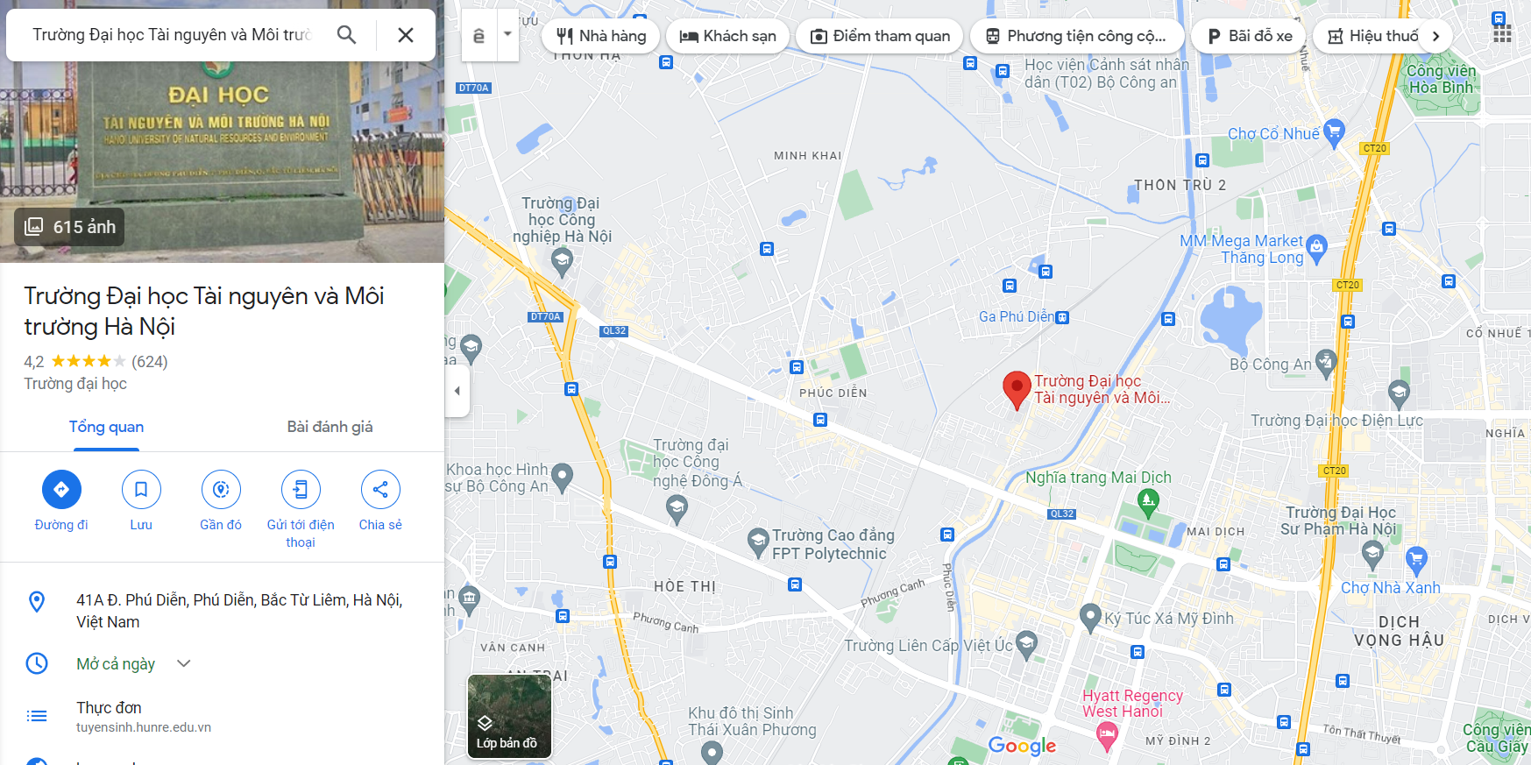Open the tuyensinh.hunre.edu.vn menu link

[x=144, y=727]
